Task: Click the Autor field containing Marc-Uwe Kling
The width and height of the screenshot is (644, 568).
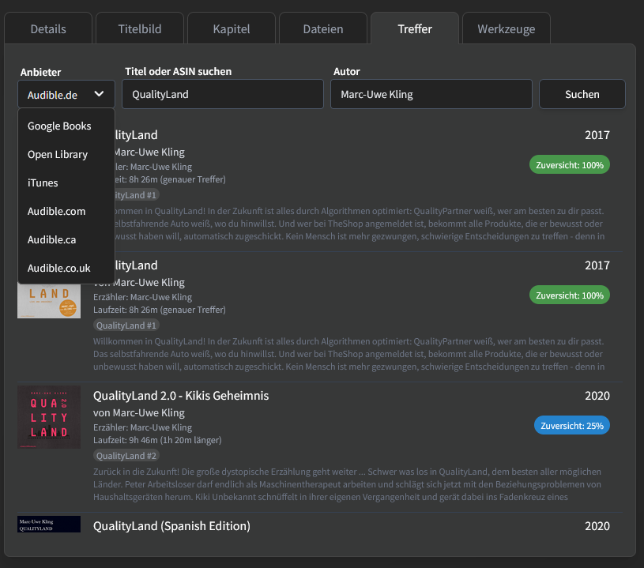Action: (x=431, y=93)
